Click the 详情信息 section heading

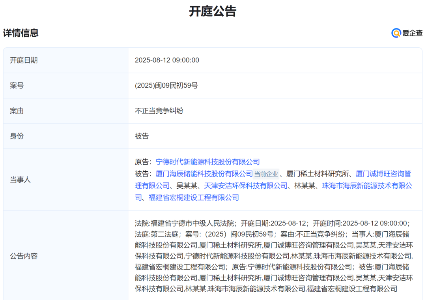[21, 33]
